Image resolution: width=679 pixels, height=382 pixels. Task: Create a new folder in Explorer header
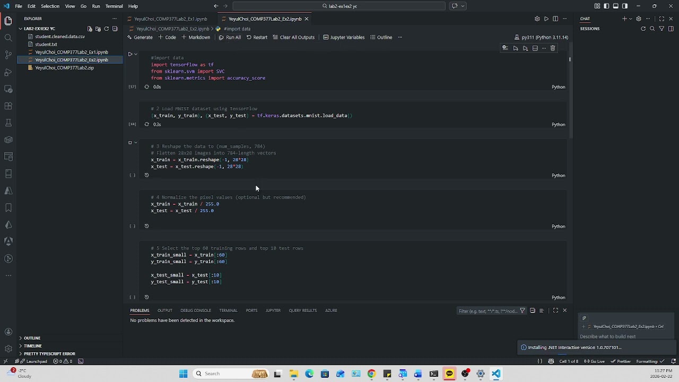pyautogui.click(x=98, y=29)
